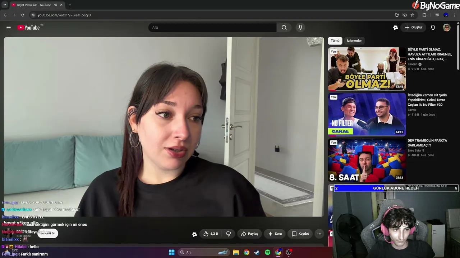460x258 pixels.
Task: Open the YouTube hamburger guide menu
Action: (9, 28)
